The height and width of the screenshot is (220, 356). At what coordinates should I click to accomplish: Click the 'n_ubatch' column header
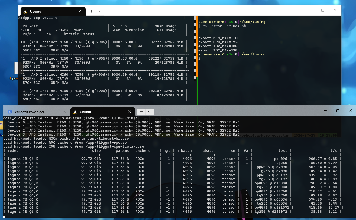[x=207, y=151]
